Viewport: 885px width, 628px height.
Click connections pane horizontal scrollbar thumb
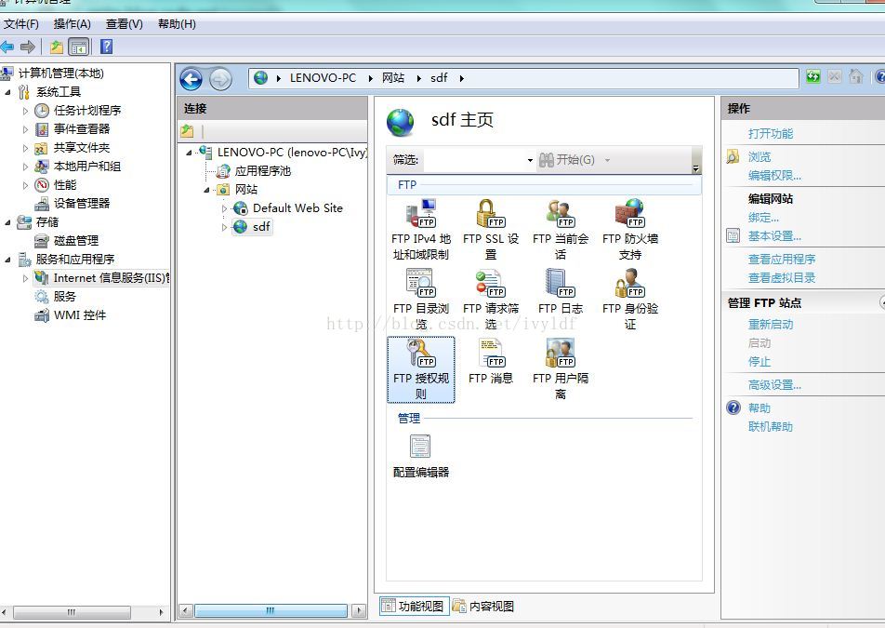tap(271, 610)
